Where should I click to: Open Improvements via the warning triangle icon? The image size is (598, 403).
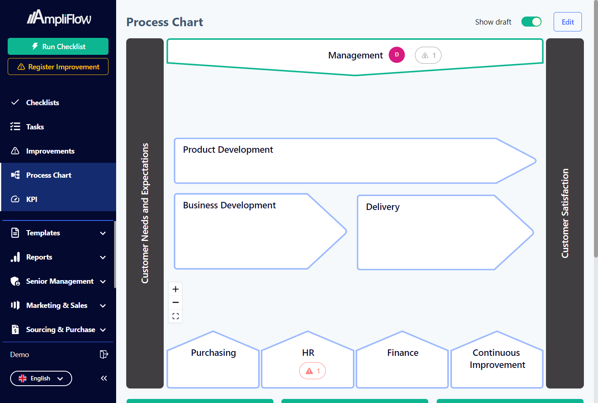point(15,151)
